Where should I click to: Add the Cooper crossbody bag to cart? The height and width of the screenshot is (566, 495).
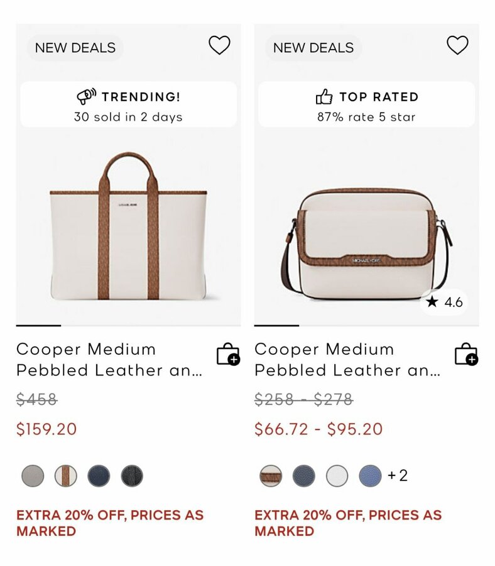(466, 354)
